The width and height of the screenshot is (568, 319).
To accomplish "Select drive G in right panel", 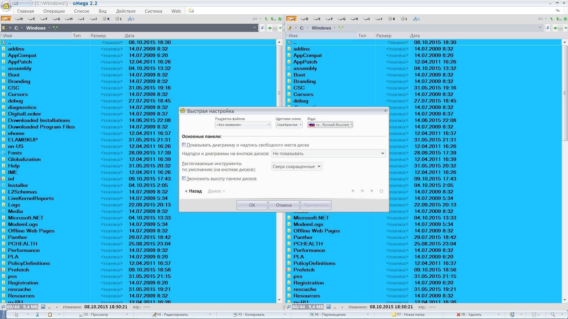I will (342, 19).
